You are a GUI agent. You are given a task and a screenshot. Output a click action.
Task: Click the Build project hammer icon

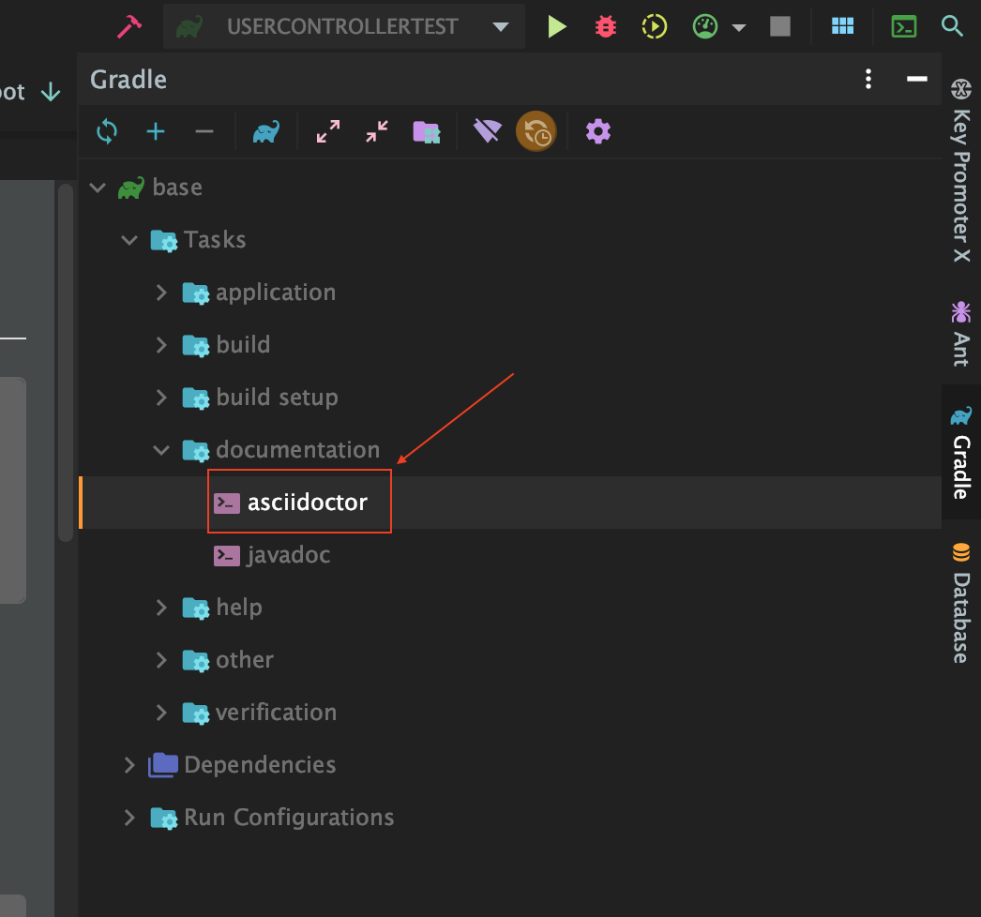click(129, 26)
